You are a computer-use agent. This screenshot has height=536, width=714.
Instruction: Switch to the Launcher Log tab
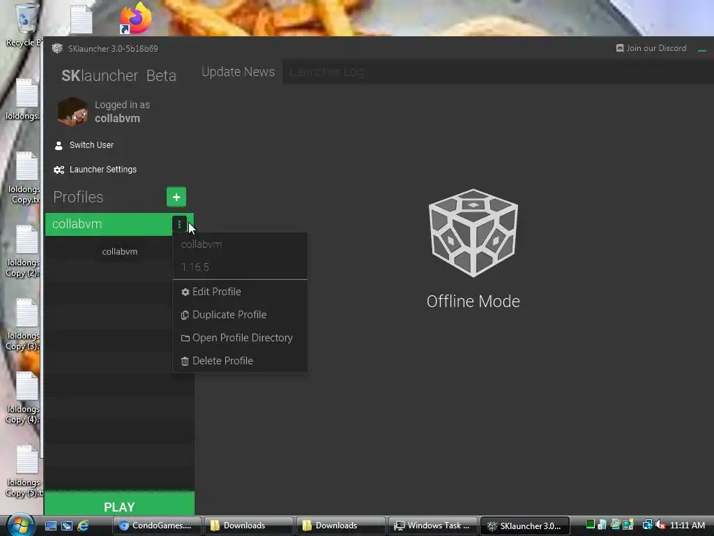[326, 72]
